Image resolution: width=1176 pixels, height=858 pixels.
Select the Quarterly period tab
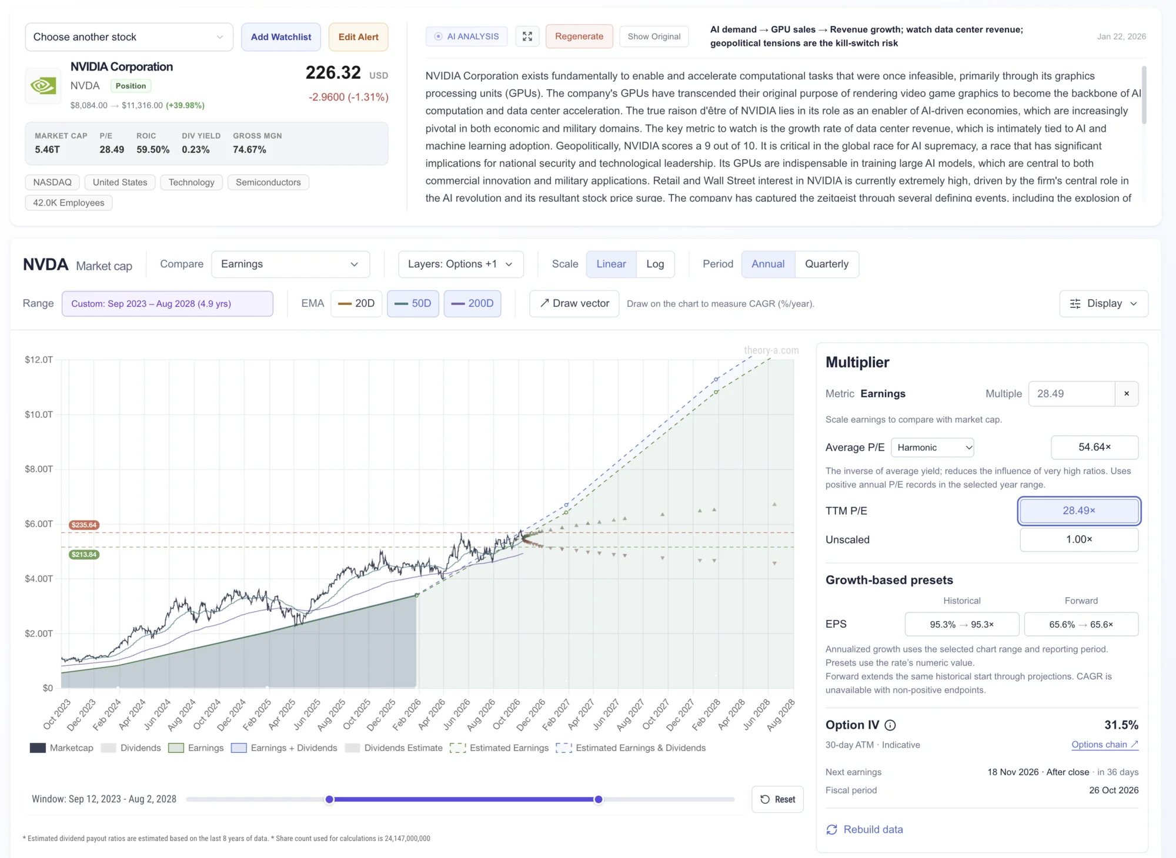(x=827, y=264)
